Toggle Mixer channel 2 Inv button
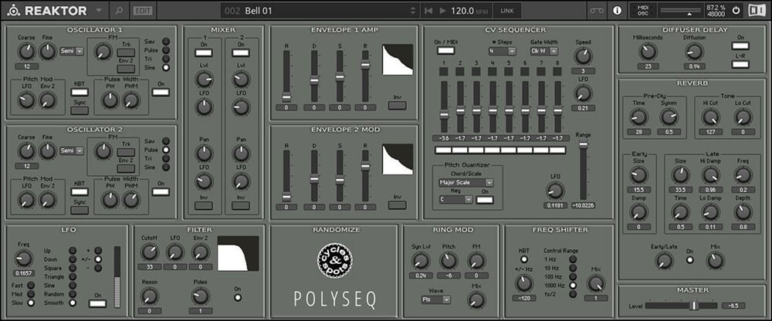 [241, 206]
